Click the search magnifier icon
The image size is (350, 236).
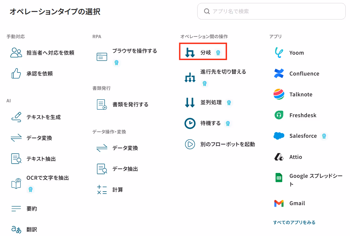207,11
